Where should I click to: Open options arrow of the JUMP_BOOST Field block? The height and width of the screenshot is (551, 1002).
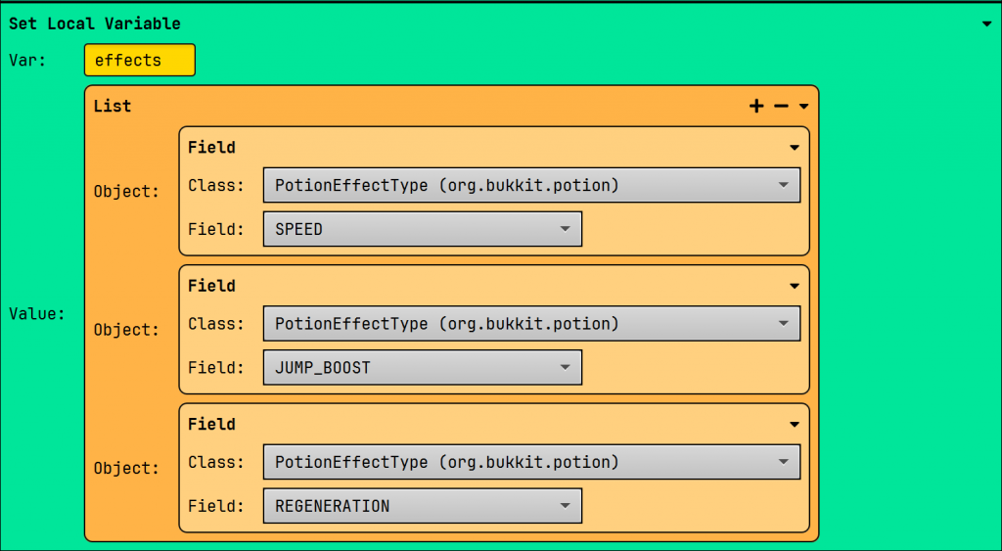[x=795, y=287]
